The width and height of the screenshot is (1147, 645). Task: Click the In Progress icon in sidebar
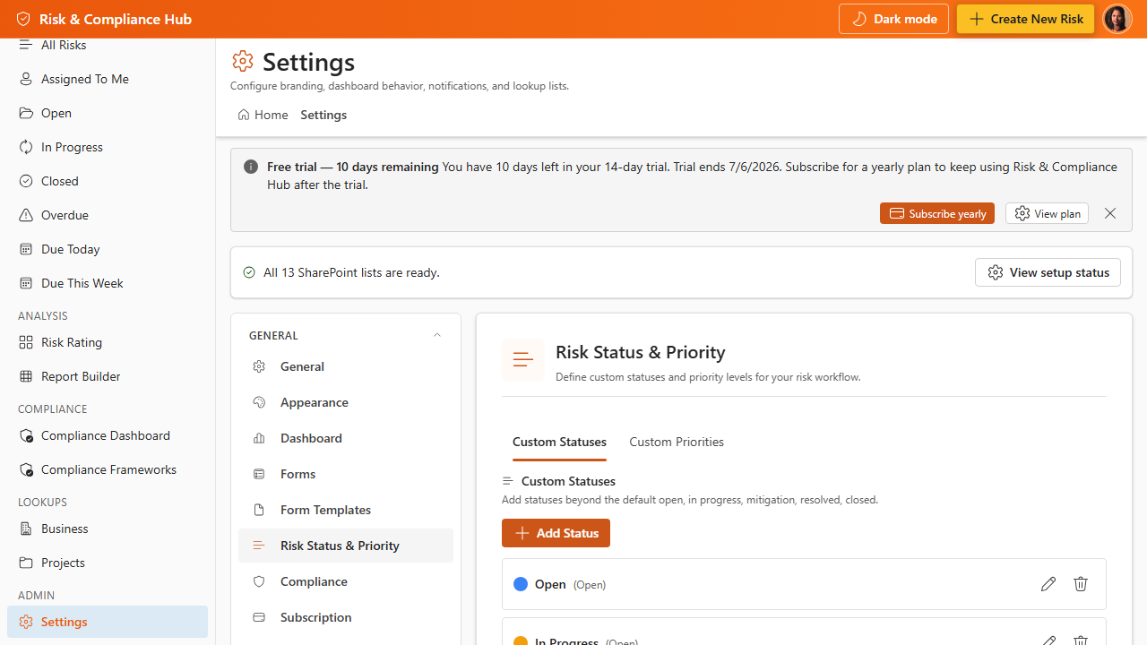pyautogui.click(x=26, y=147)
